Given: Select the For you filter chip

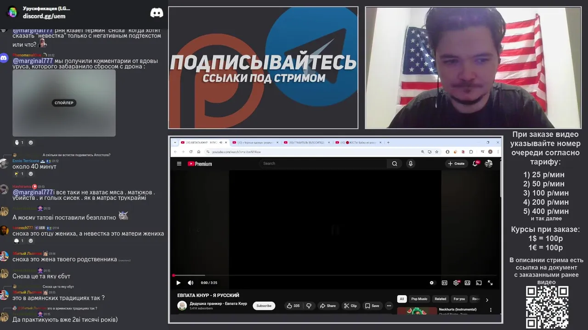Looking at the screenshot, I should [459, 299].
